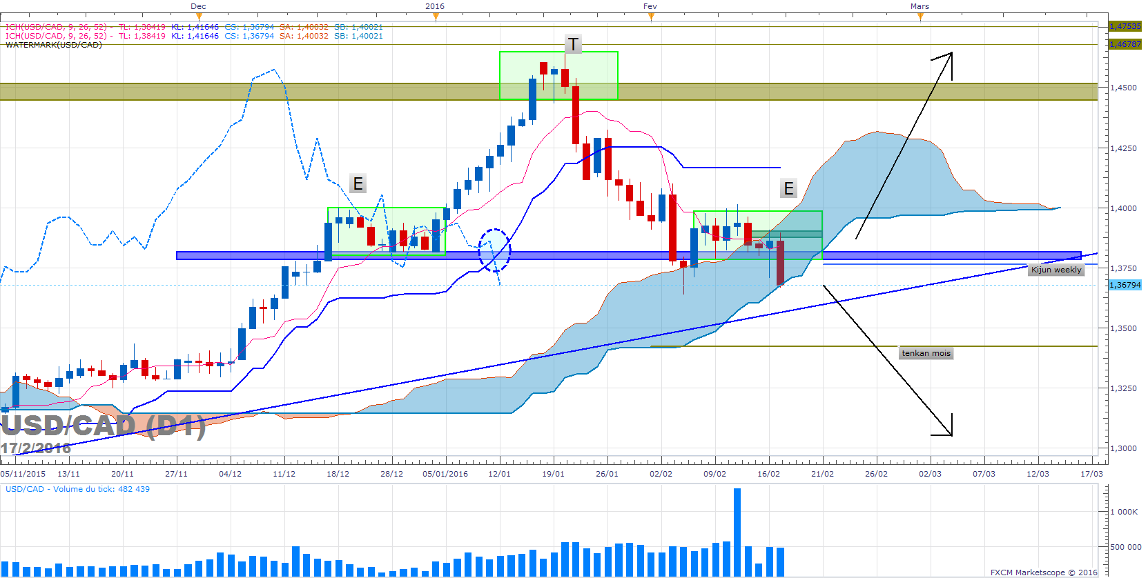Viewport: 1148px width, 578px height.
Task: Click the T label above the peak
Action: pyautogui.click(x=573, y=45)
